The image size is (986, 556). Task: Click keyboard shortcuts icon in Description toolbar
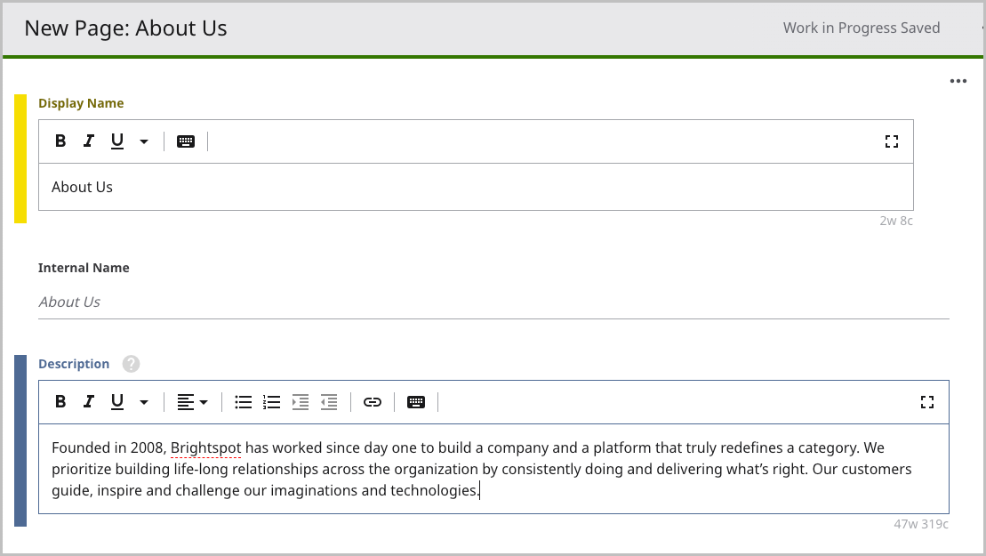tap(416, 402)
